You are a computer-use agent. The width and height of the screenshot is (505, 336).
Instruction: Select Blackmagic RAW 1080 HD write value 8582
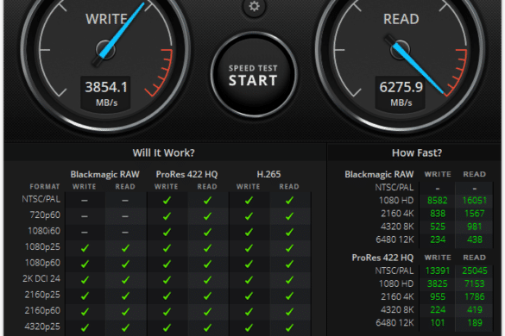pos(438,201)
